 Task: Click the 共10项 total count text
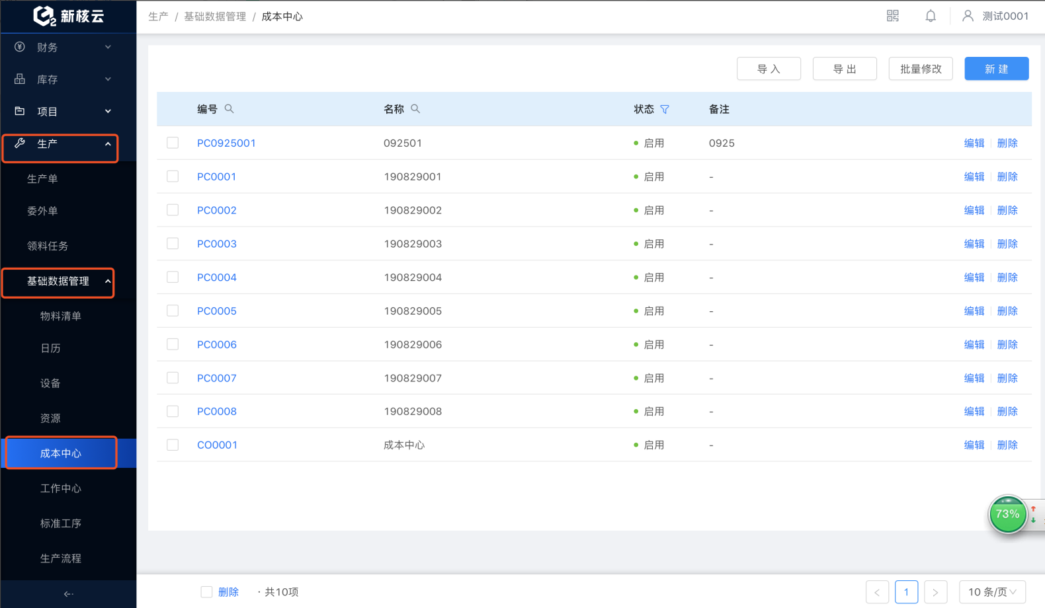pos(282,592)
